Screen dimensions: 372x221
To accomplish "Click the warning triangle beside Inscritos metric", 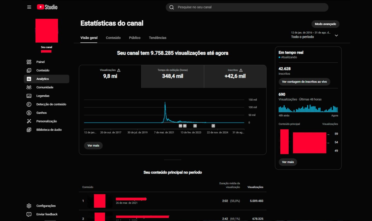I will [x=241, y=70].
